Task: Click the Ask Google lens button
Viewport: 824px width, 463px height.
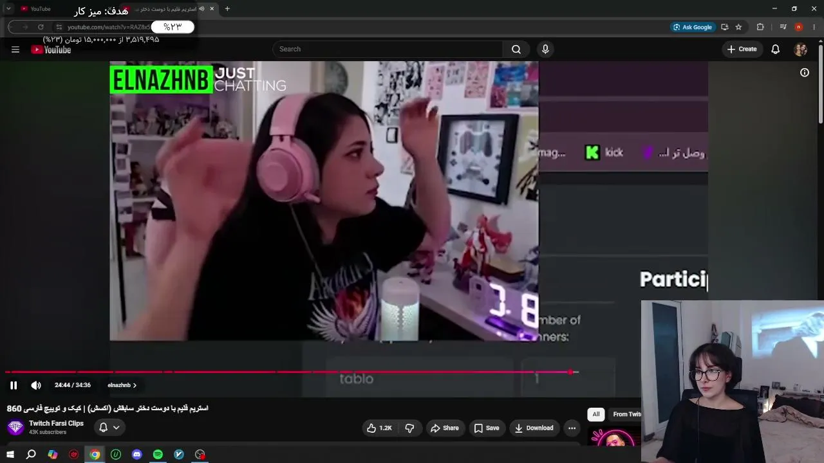Action: (692, 27)
